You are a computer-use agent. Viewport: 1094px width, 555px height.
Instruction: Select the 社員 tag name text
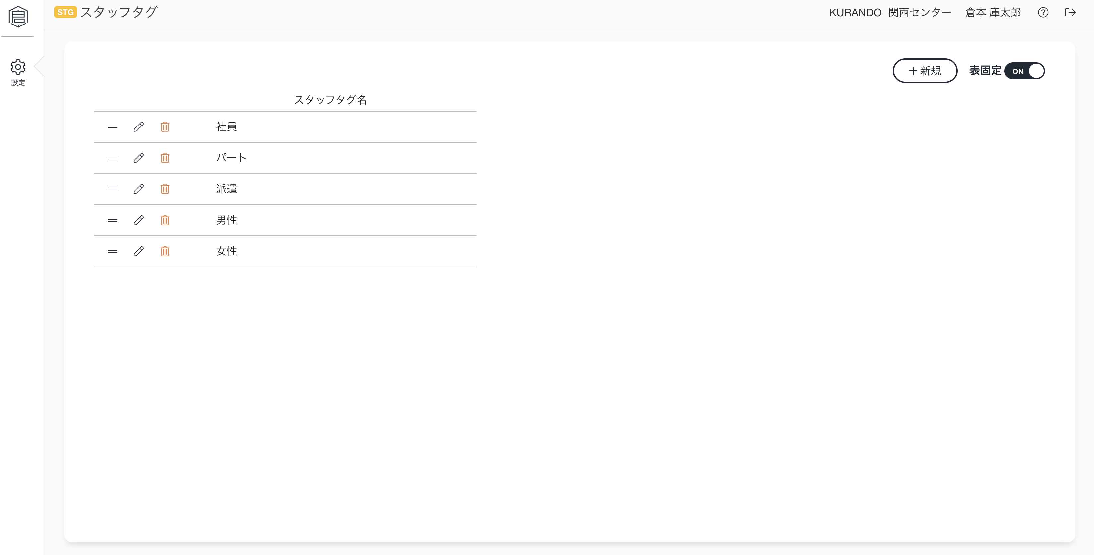pyautogui.click(x=227, y=127)
